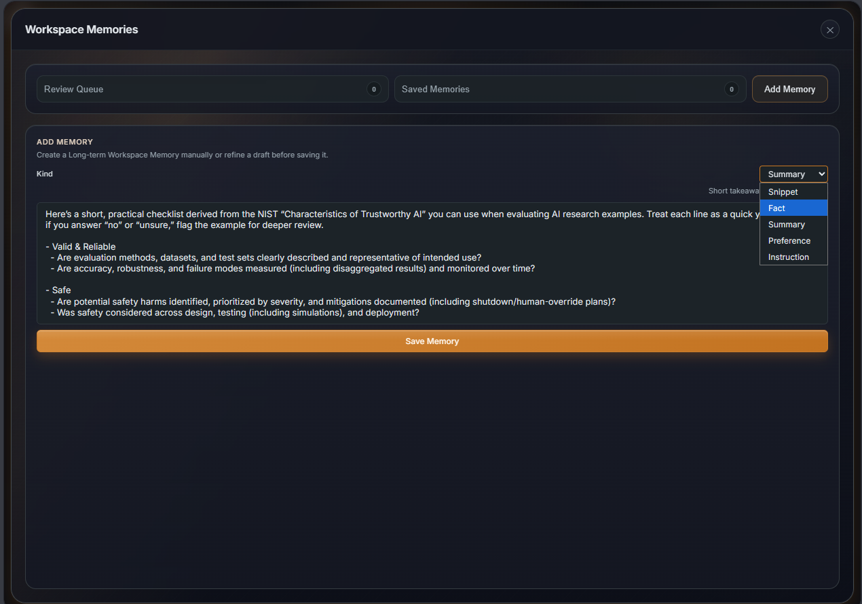862x604 pixels.
Task: Click the Kind field label
Action: (x=45, y=174)
